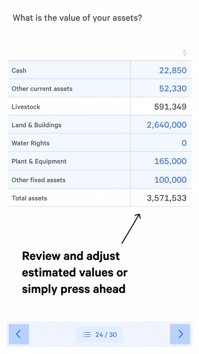Advance to the next question with the right arrow
The width and height of the screenshot is (199, 354).
180,334
